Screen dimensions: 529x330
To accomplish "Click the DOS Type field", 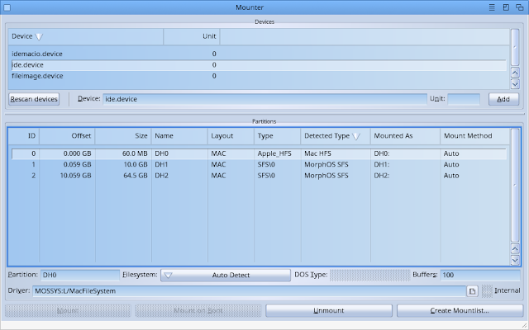I will click(369, 275).
